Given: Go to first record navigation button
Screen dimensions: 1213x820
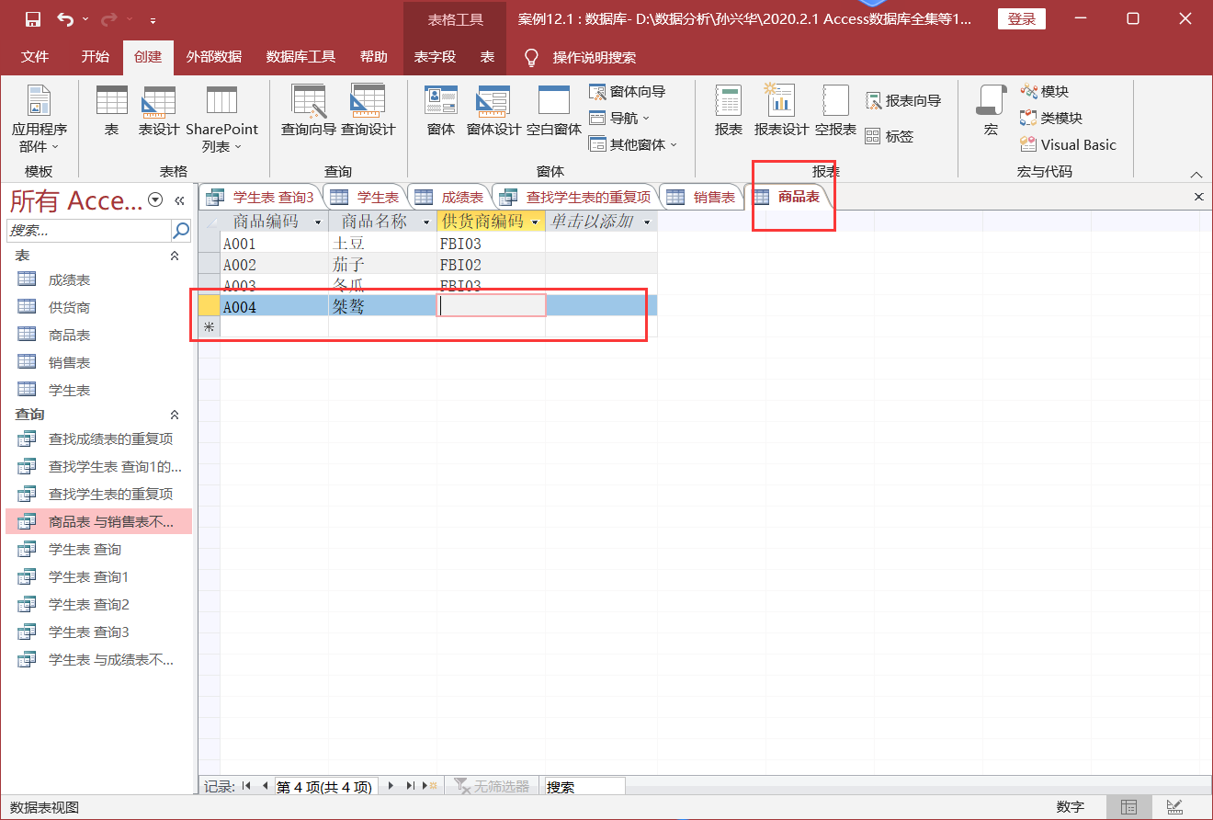Looking at the screenshot, I should point(245,786).
